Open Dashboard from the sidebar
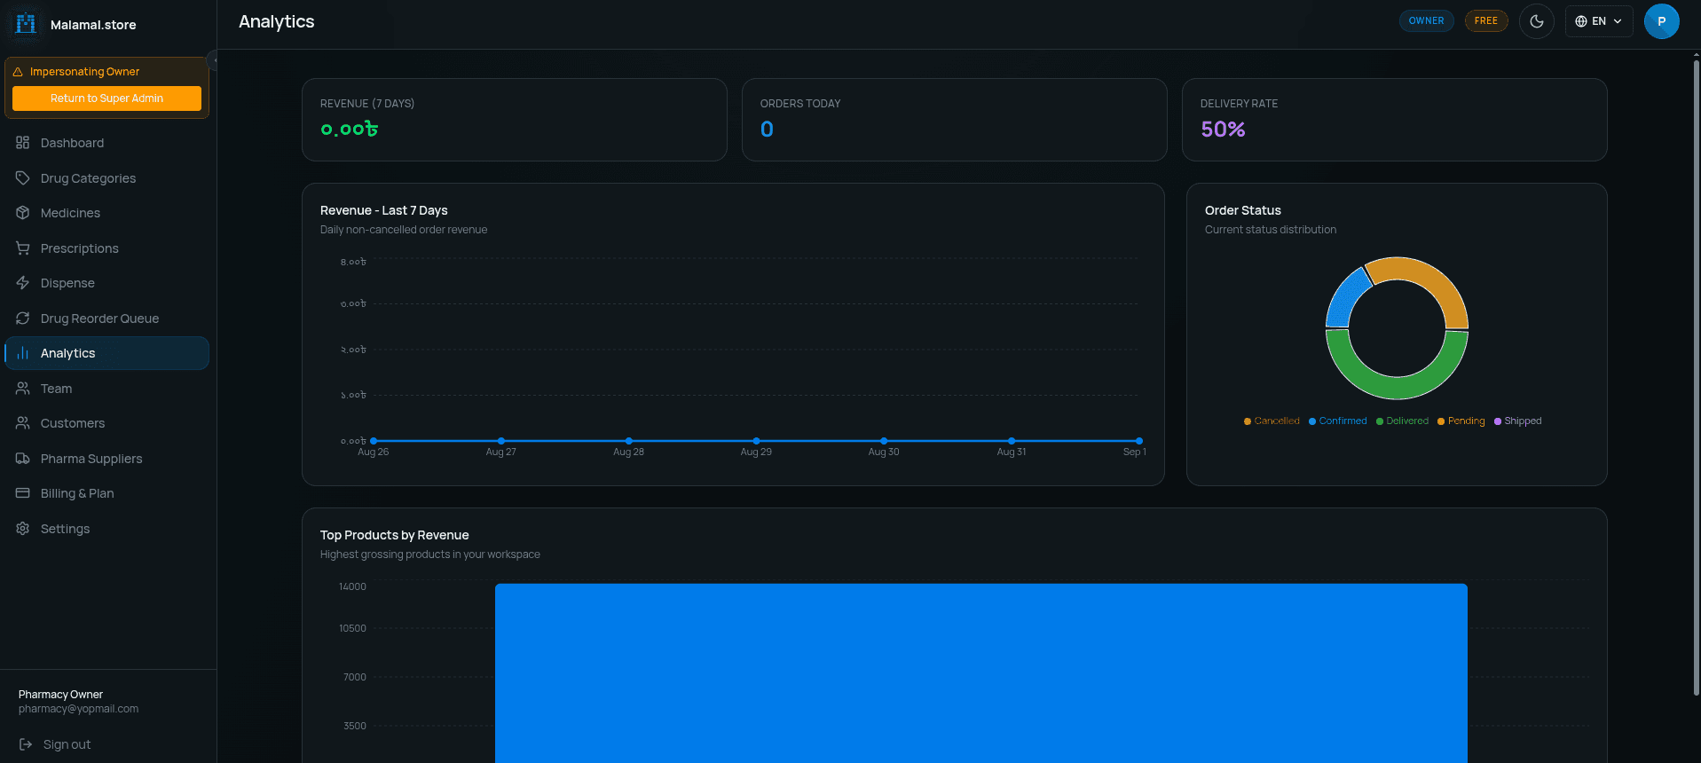This screenshot has width=1701, height=763. pyautogui.click(x=106, y=143)
